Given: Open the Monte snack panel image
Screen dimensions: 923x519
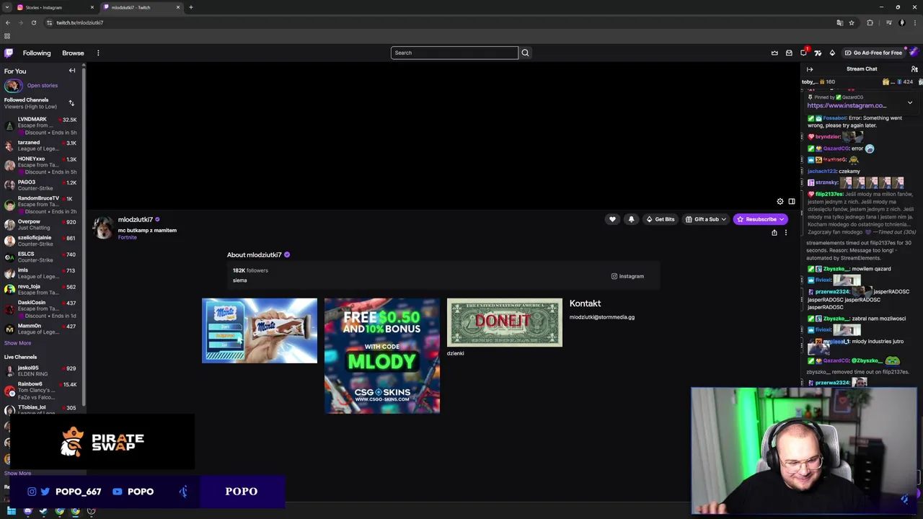Looking at the screenshot, I should point(260,331).
